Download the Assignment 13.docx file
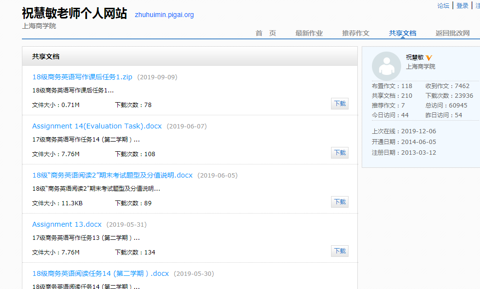This screenshot has height=289, width=480. pyautogui.click(x=340, y=251)
